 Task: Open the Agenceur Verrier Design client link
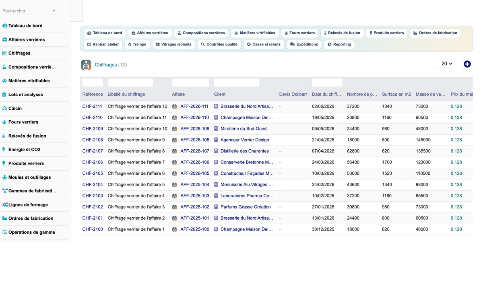pyautogui.click(x=245, y=140)
